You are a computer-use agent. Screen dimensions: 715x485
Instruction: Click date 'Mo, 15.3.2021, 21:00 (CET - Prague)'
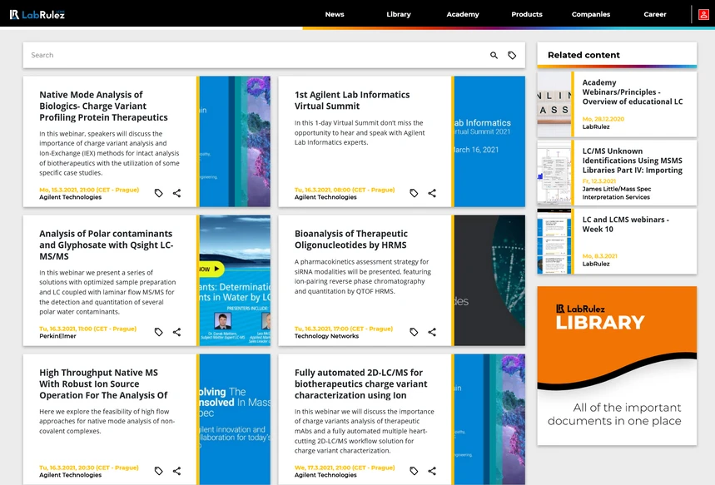(x=89, y=190)
